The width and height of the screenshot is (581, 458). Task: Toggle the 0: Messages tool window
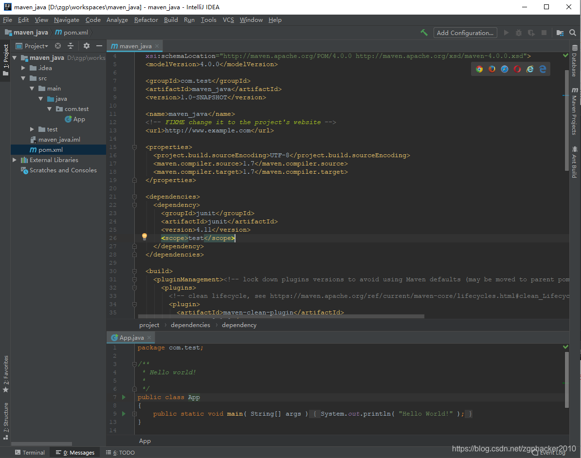coord(75,453)
